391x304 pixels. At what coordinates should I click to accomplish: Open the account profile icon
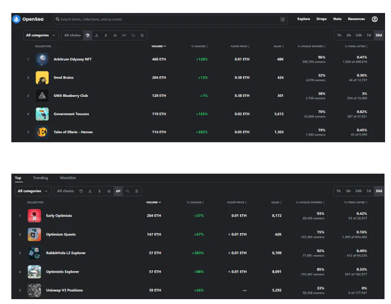pyautogui.click(x=374, y=19)
